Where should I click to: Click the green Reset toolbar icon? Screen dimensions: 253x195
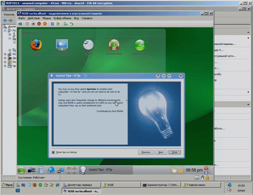tap(58, 24)
